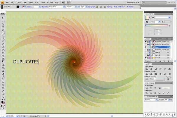This screenshot has height=118, width=177.
Task: Select the Type tool
Action: pos(3,33)
